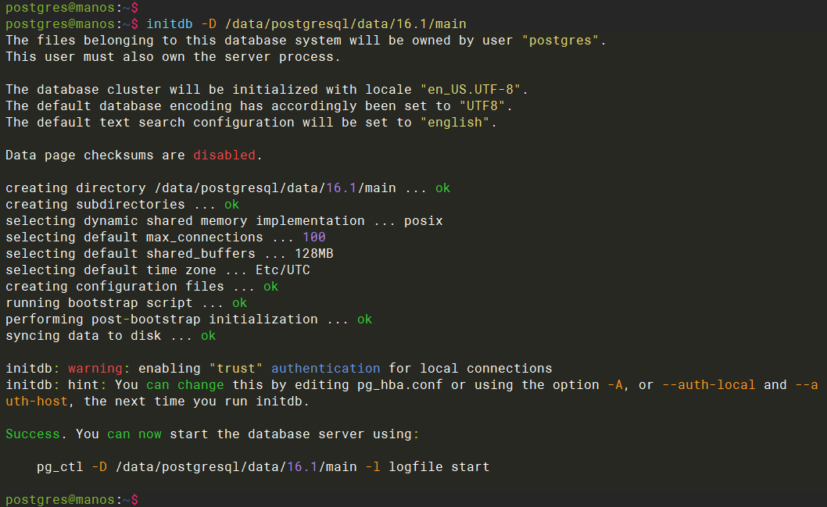Viewport: 827px width, 507px height.
Task: Click the "pg_ctl" command name
Action: click(x=60, y=467)
